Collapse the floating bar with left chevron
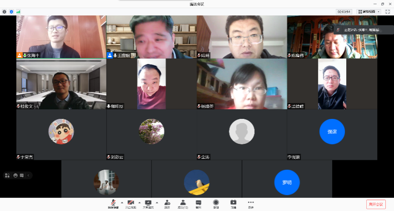Screen dimensions: 394x211 (x=28, y=175)
